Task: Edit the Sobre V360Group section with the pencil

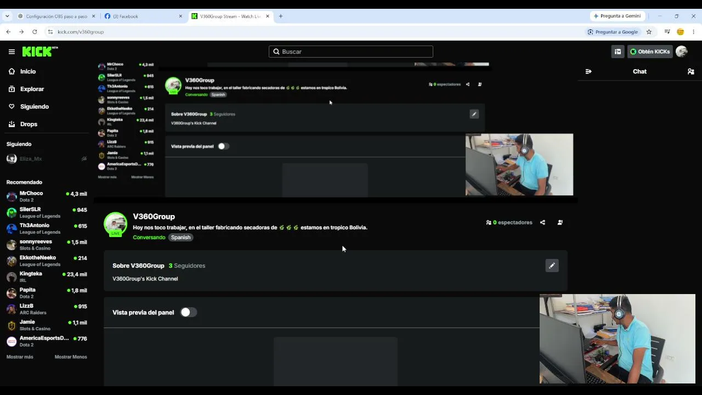Action: pyautogui.click(x=552, y=266)
